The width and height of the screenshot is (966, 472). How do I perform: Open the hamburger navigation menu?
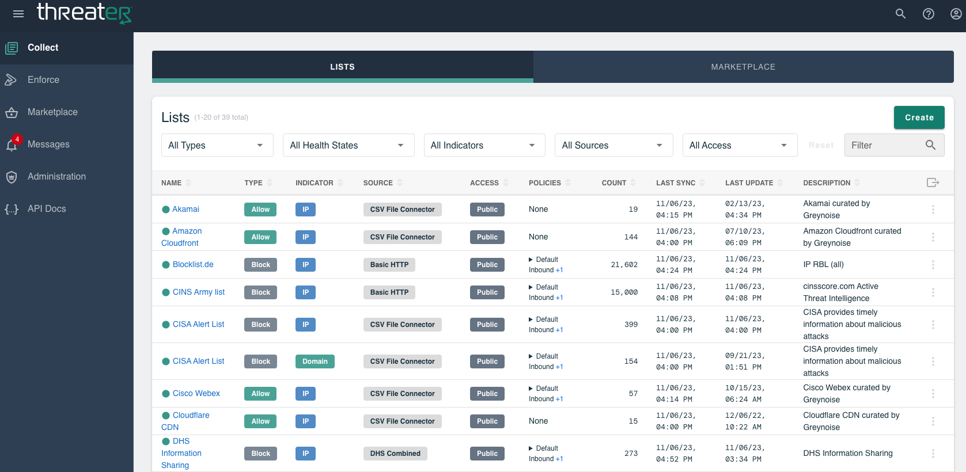click(18, 14)
